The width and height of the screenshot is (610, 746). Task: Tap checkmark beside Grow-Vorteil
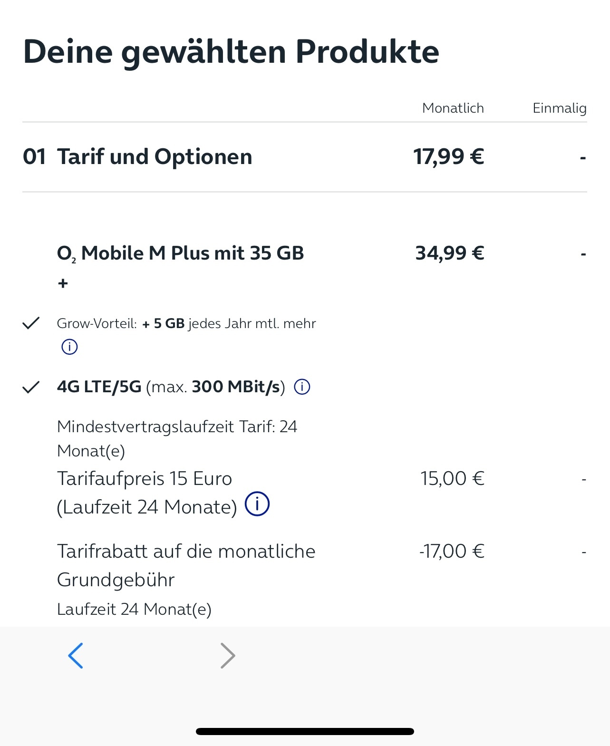pyautogui.click(x=31, y=323)
